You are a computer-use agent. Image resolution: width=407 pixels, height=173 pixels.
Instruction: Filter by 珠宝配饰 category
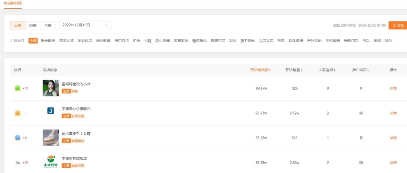(x=48, y=41)
